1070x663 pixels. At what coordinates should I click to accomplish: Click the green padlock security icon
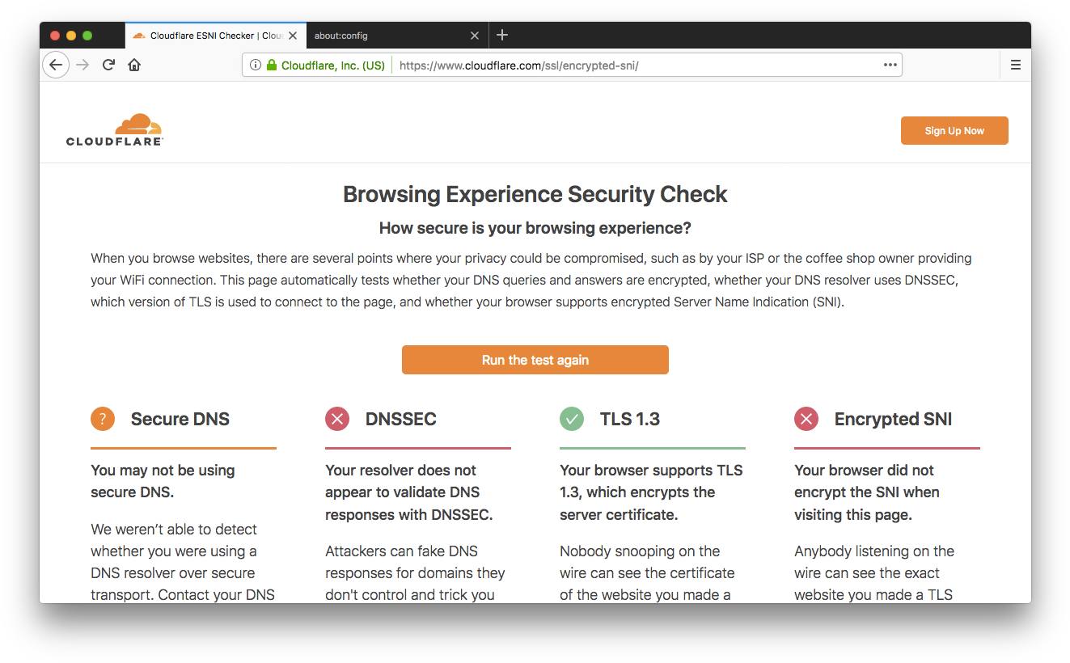point(272,65)
